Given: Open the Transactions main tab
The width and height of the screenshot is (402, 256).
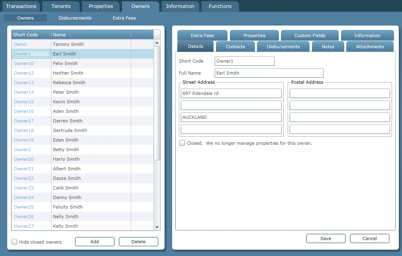Looking at the screenshot, I should pos(21,6).
